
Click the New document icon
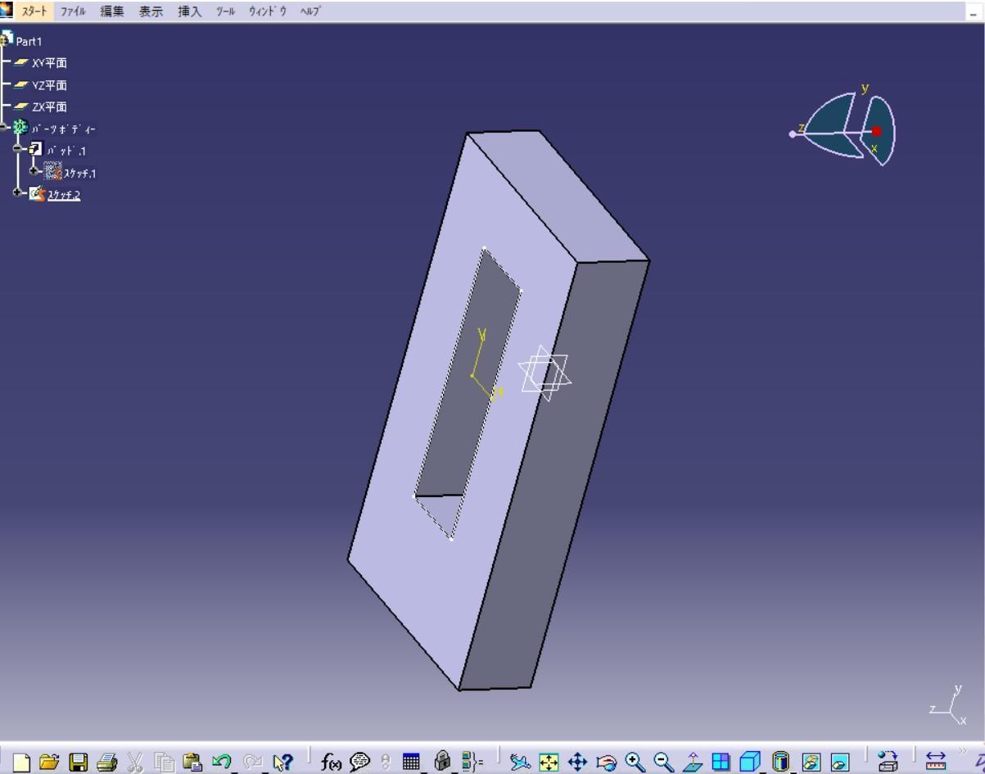[x=22, y=763]
